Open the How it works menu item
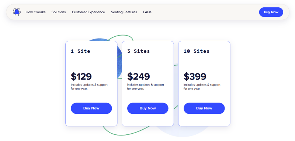The image size is (295, 141). (x=35, y=12)
